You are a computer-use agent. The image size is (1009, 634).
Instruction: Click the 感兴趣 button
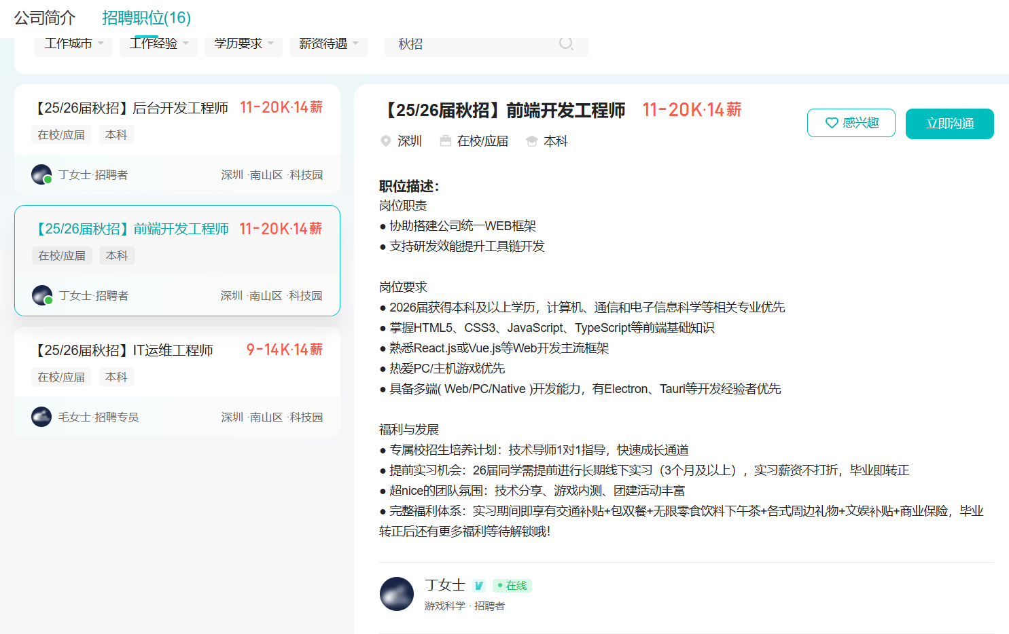tap(851, 123)
